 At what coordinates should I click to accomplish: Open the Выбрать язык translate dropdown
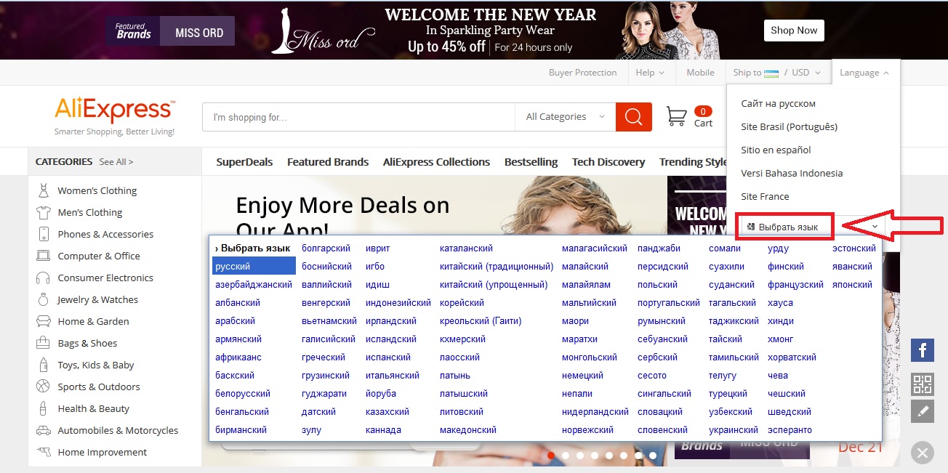coord(813,227)
